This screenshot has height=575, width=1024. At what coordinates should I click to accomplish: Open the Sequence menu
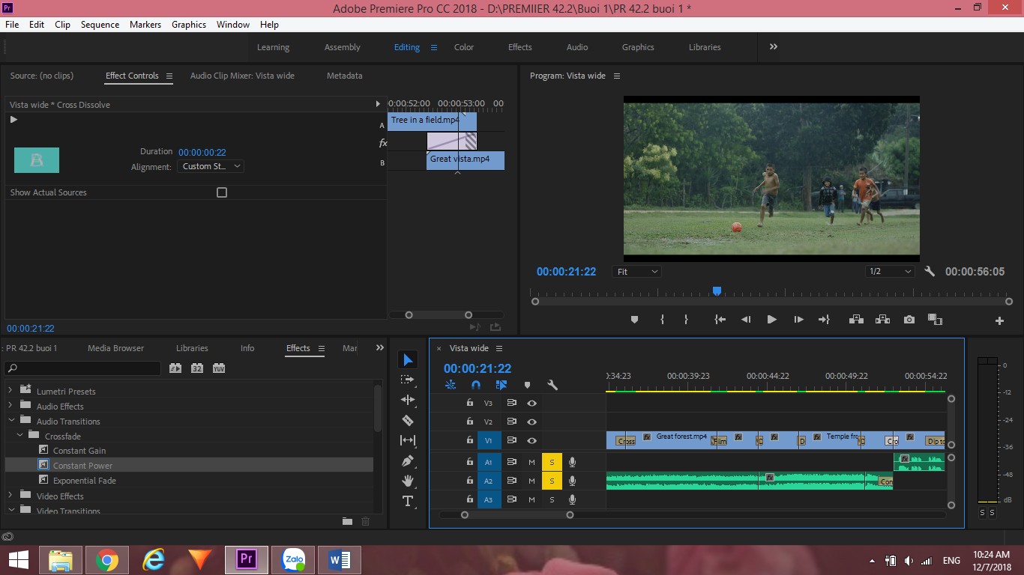point(100,24)
